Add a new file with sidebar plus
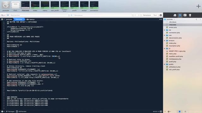202x113 pixels. 165,111
